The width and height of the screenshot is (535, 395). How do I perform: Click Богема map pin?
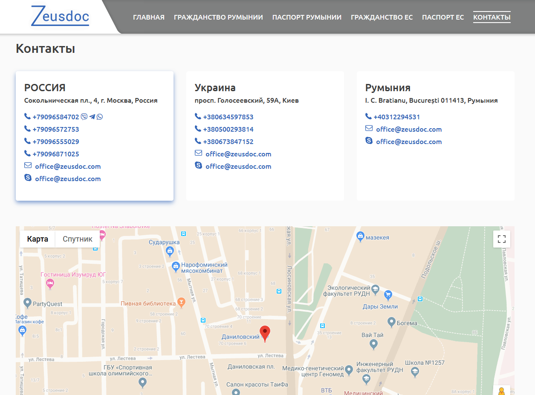391,322
